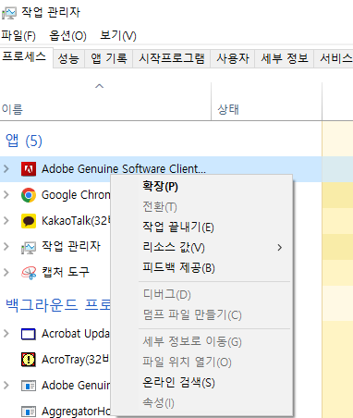Click the sort arrow above 이름 column

point(99,86)
